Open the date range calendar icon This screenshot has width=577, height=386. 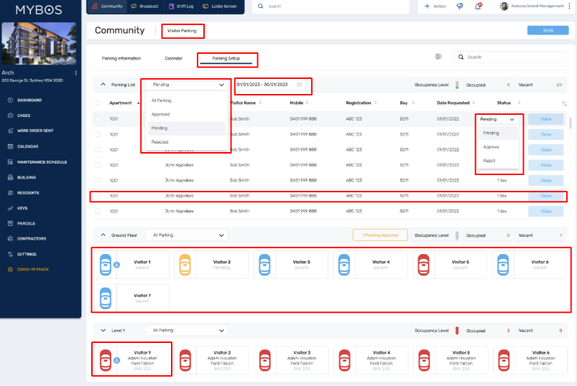[x=300, y=85]
